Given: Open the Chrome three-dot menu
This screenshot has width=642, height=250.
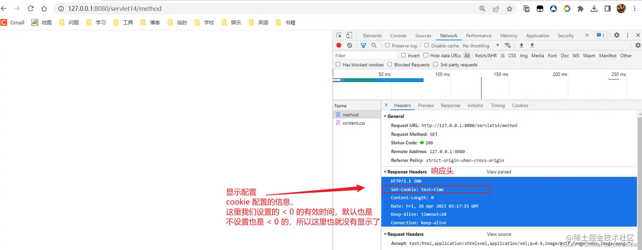Looking at the screenshot, I should click(636, 9).
